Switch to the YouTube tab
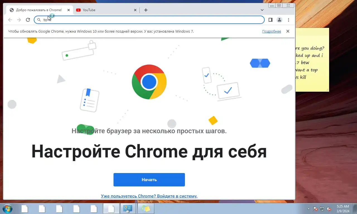 pos(106,10)
